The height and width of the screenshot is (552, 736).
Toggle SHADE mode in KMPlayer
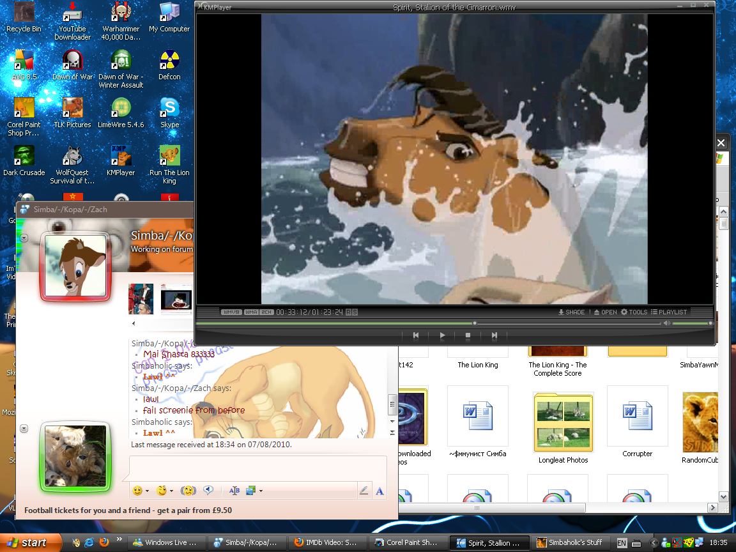tap(571, 312)
